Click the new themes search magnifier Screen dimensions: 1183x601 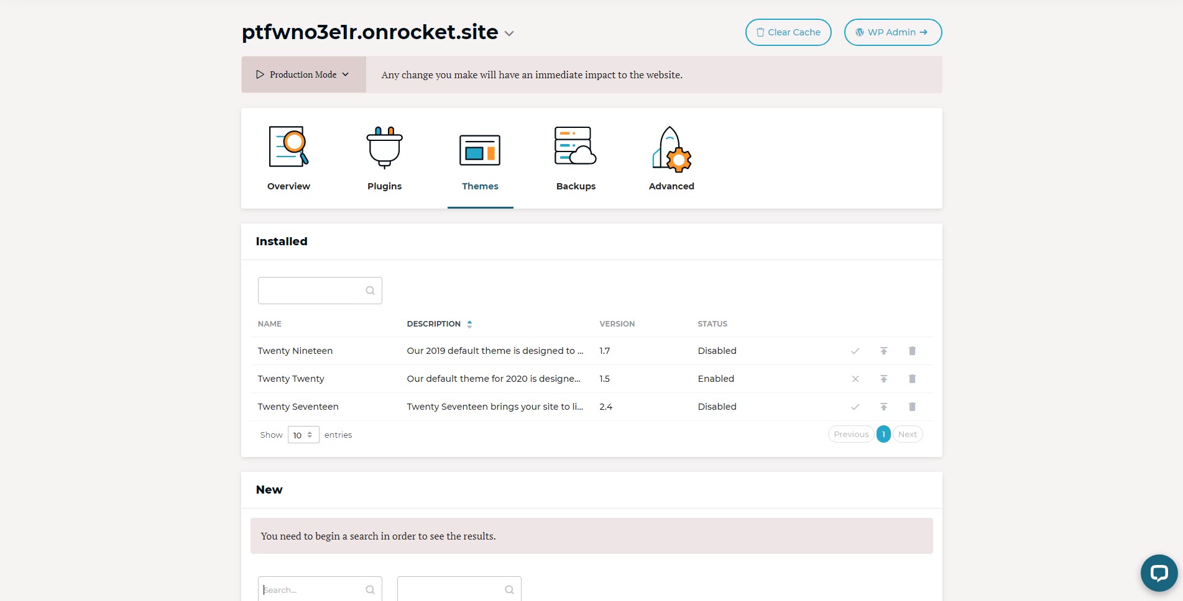tap(370, 590)
